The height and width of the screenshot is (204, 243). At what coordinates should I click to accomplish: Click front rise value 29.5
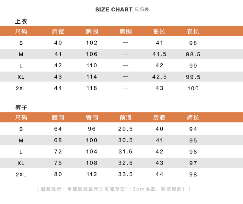pyautogui.click(x=125, y=129)
